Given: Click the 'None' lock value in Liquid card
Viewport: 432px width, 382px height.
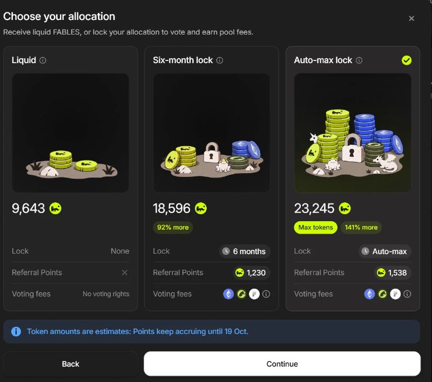Looking at the screenshot, I should [120, 251].
